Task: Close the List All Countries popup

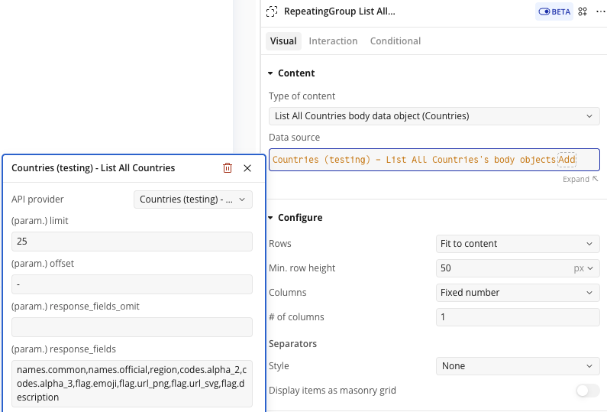Action: pyautogui.click(x=247, y=168)
